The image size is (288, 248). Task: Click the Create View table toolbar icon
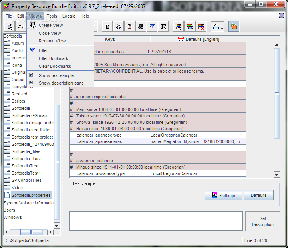pos(163,26)
